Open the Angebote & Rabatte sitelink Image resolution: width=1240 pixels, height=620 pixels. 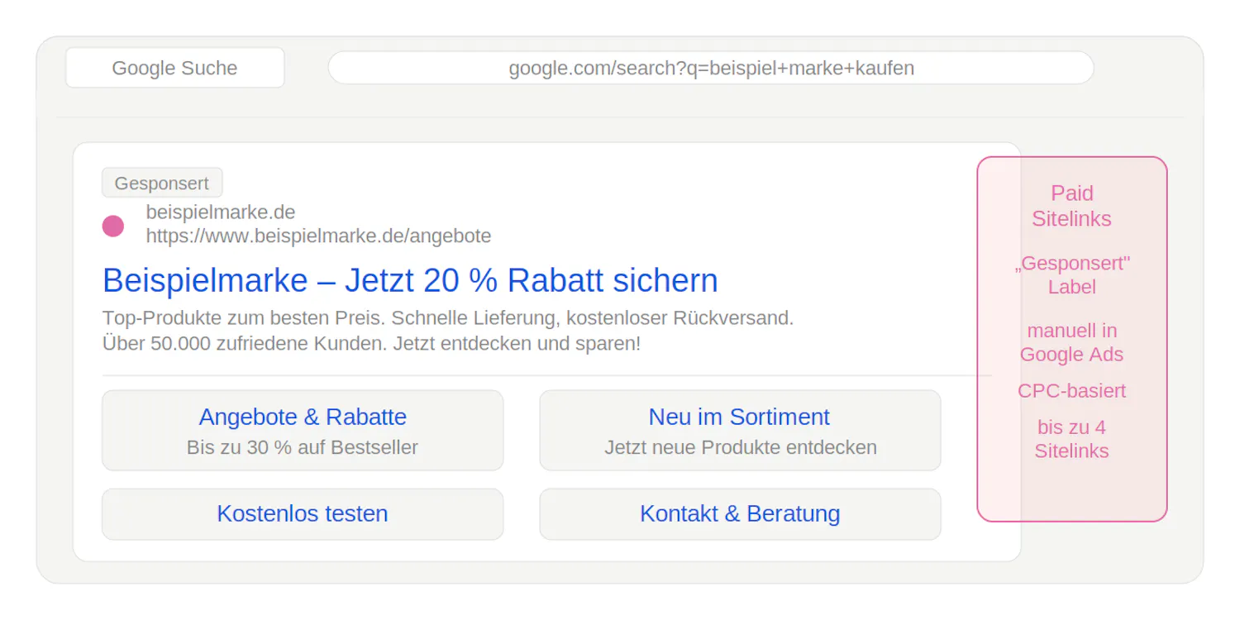pos(303,430)
